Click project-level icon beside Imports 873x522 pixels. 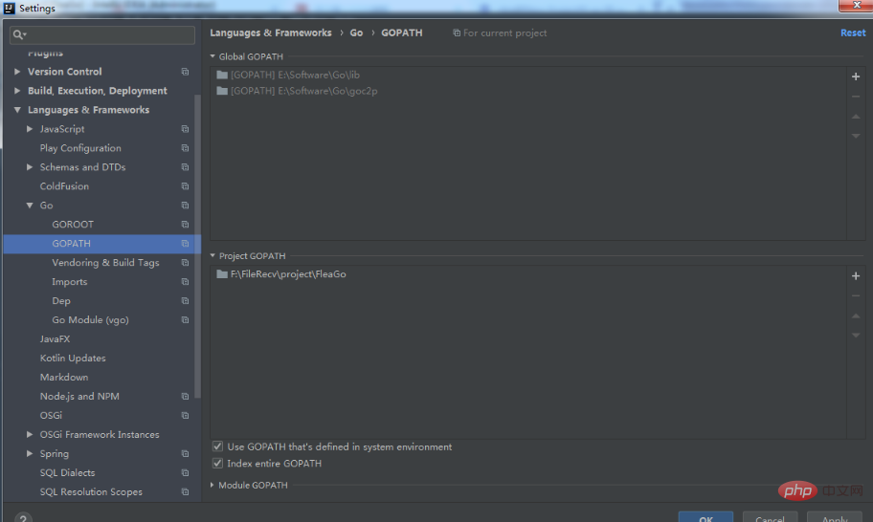185,282
